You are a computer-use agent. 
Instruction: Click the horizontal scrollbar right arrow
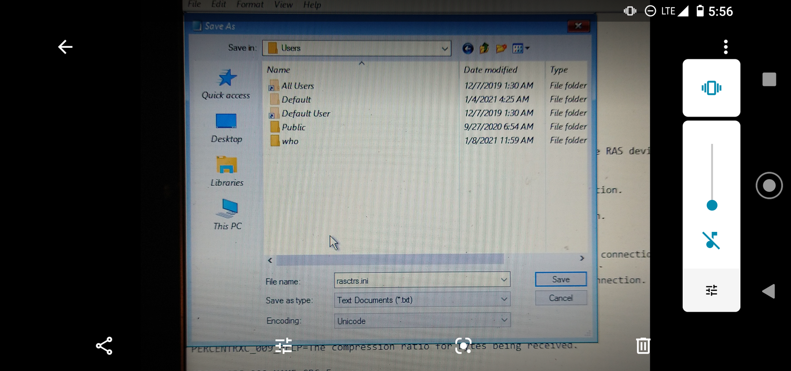[582, 258]
